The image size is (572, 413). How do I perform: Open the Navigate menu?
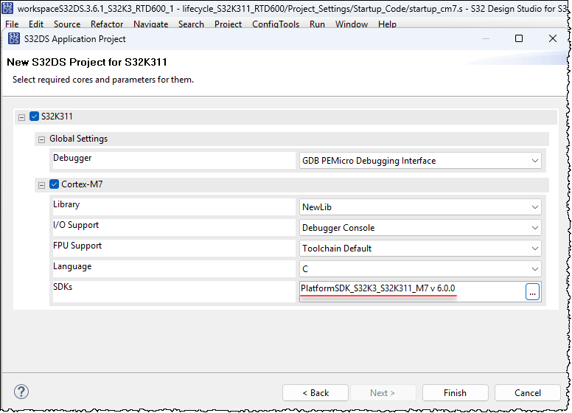[150, 24]
